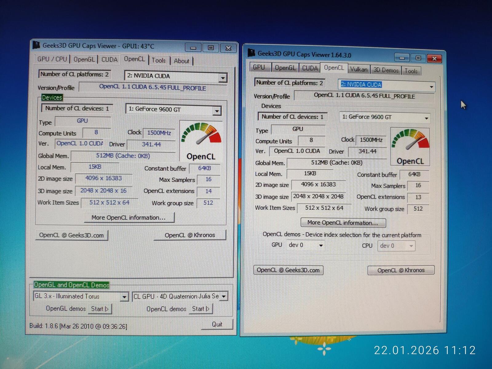Click Global Mem. 512MB field in left window
492x369 pixels.
tap(123, 156)
